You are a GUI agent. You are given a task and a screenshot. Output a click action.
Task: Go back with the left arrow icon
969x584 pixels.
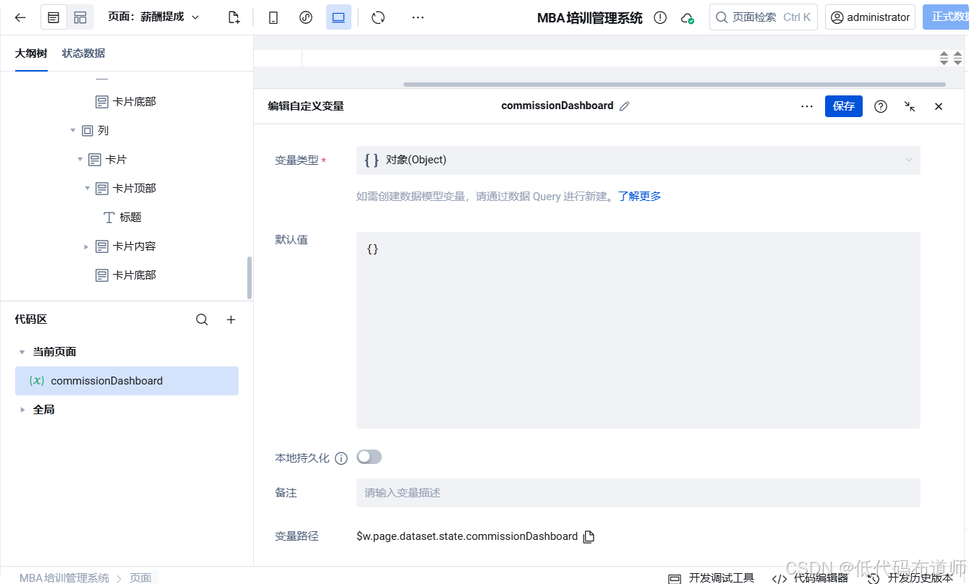coord(20,17)
